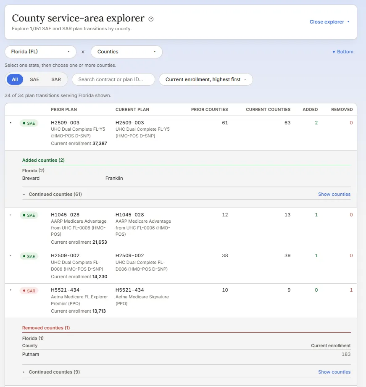Clear the state selection with the x icon
366x387 pixels.
[83, 52]
